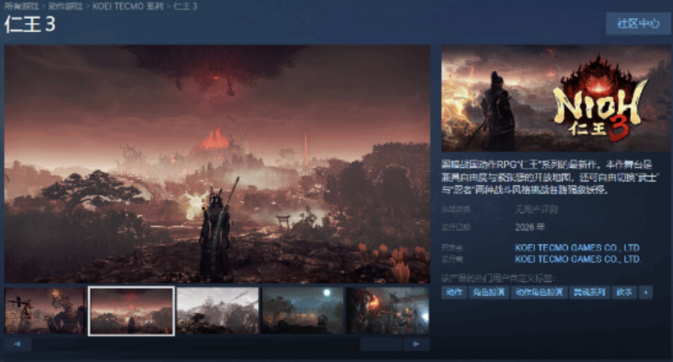Click the 砍杀 tag
Viewport: 673px width, 362px height.
click(624, 292)
